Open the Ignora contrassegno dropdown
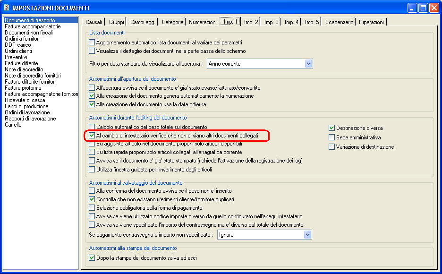Screen dimensions: 442x274 click(307, 234)
